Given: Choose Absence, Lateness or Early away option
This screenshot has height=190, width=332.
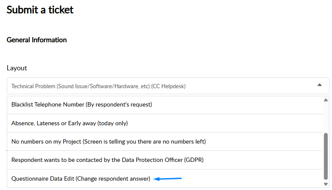Looking at the screenshot, I should tap(70, 123).
